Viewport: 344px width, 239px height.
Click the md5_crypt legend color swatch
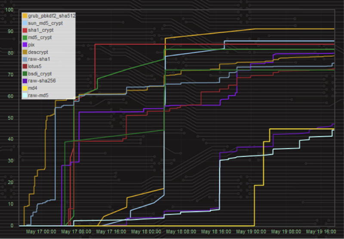click(x=25, y=37)
